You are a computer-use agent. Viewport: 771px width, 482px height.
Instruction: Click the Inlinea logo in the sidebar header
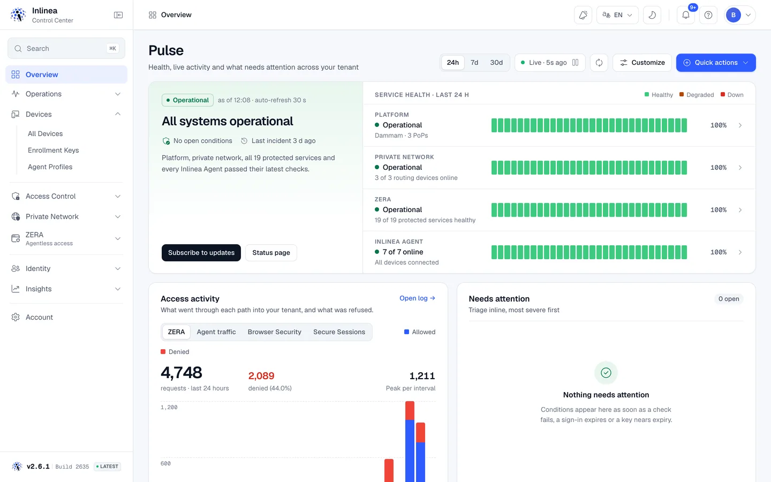(18, 15)
